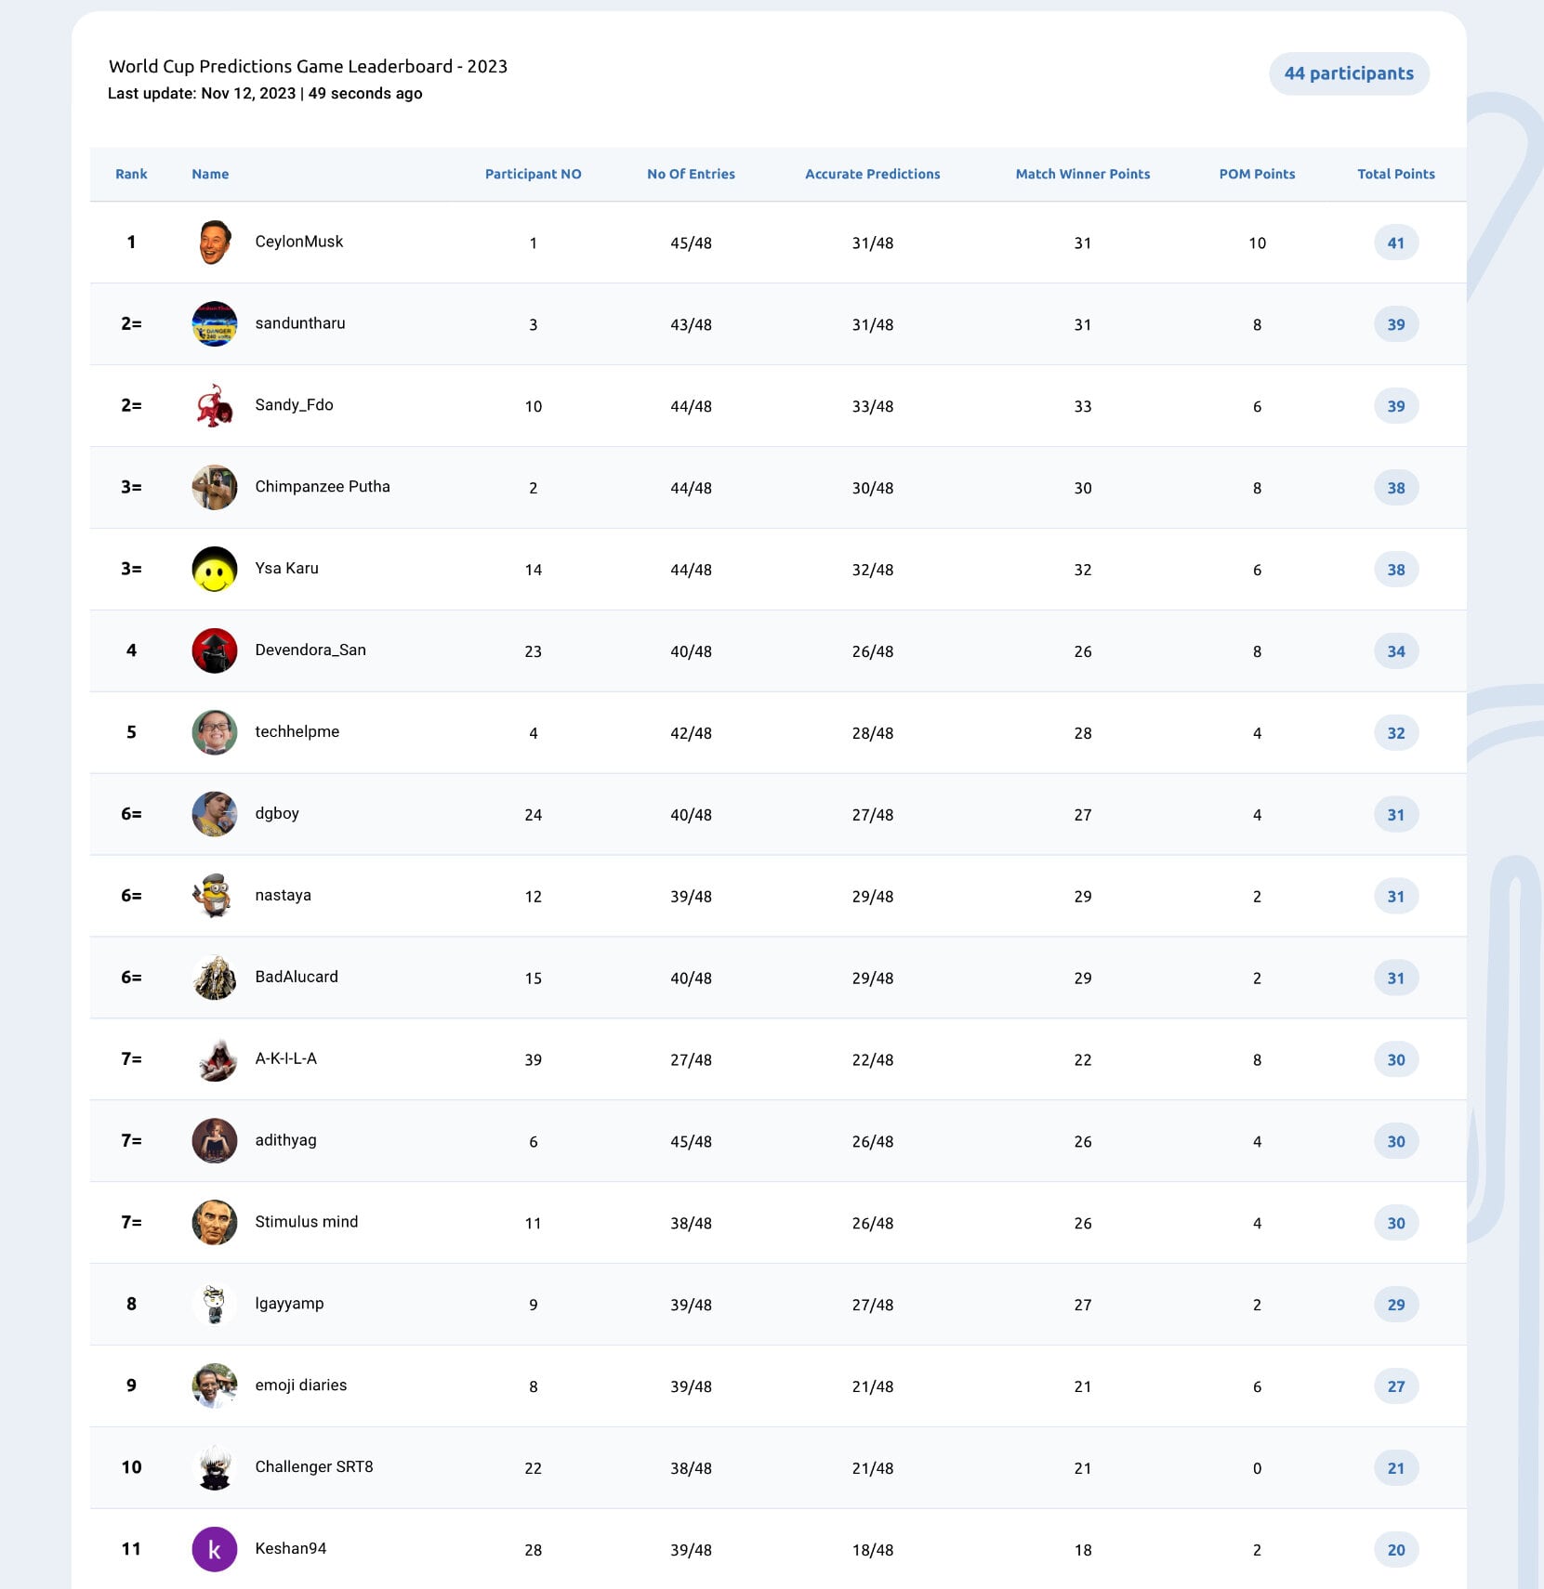The width and height of the screenshot is (1544, 1589).
Task: Click the POM Points column header
Action: pyautogui.click(x=1257, y=174)
